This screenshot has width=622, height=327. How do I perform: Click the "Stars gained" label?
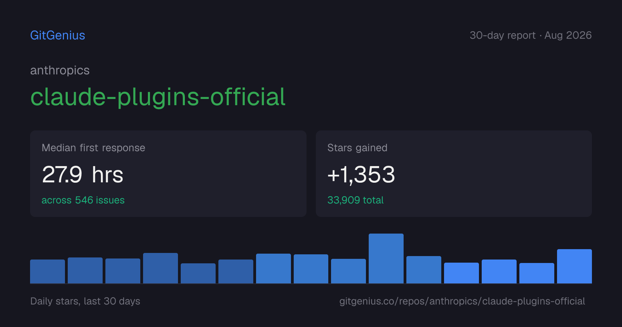tap(357, 148)
